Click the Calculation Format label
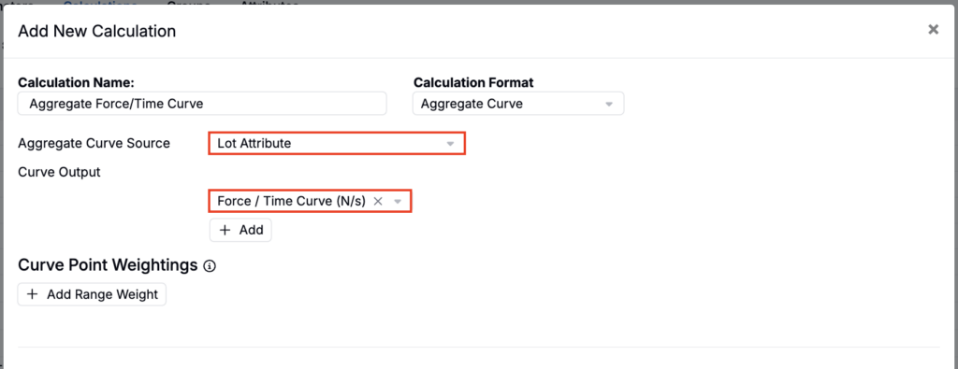Viewport: 958px width, 369px height. [473, 82]
